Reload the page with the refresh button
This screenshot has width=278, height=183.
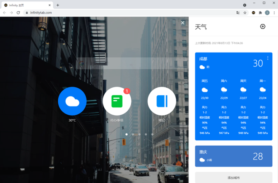coord(18,13)
